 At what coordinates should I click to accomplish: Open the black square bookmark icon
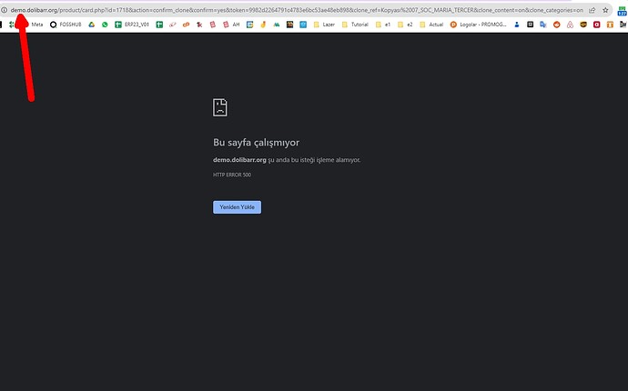click(x=530, y=25)
